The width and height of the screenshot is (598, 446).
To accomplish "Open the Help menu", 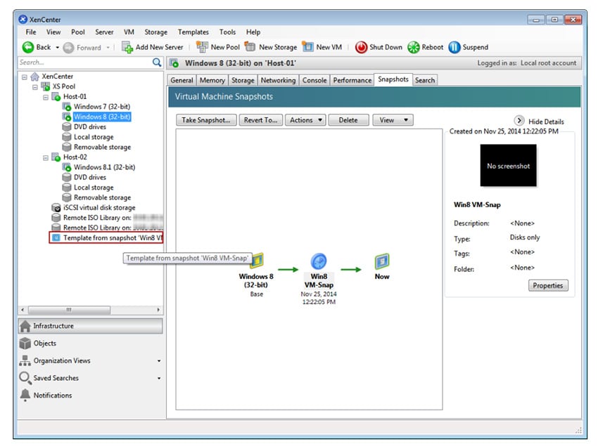I will pyautogui.click(x=253, y=32).
